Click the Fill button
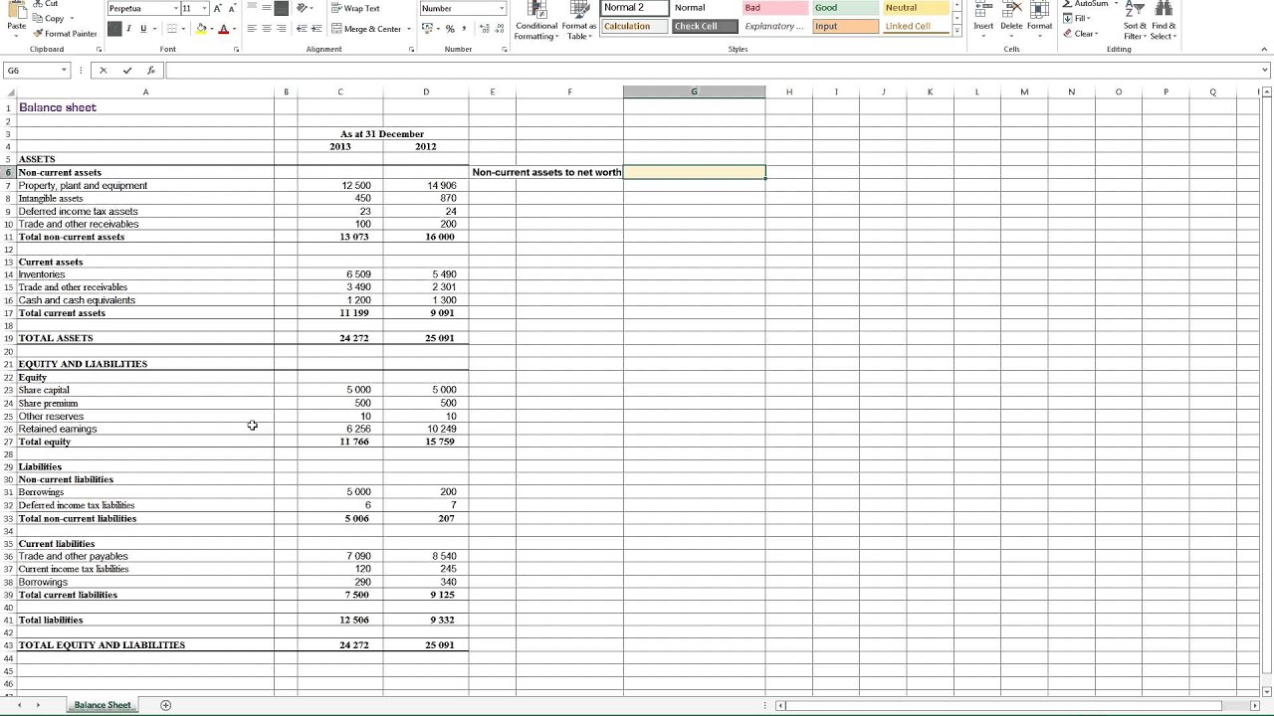The width and height of the screenshot is (1274, 716). (1077, 18)
